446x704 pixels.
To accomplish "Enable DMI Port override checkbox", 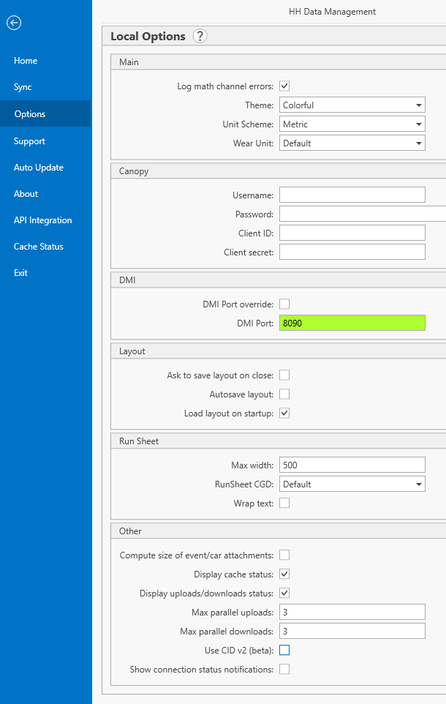I will coord(284,304).
